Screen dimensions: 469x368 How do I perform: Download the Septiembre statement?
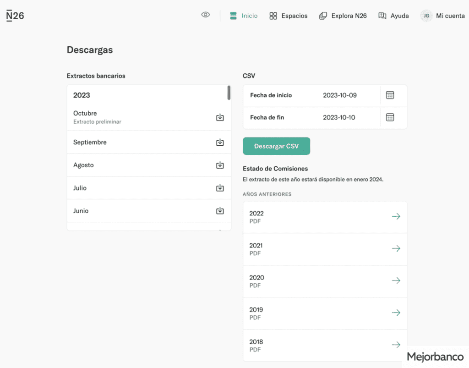220,142
